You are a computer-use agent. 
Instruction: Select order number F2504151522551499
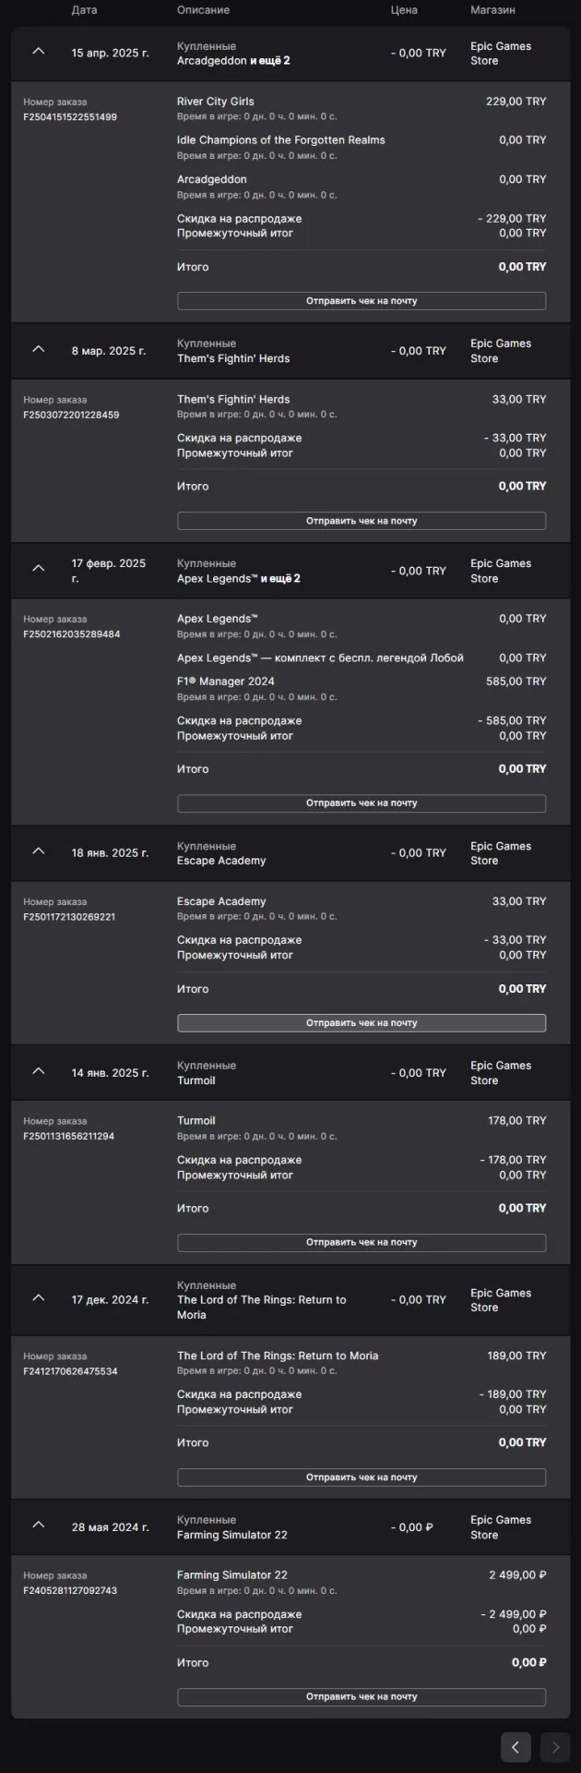[x=70, y=117]
